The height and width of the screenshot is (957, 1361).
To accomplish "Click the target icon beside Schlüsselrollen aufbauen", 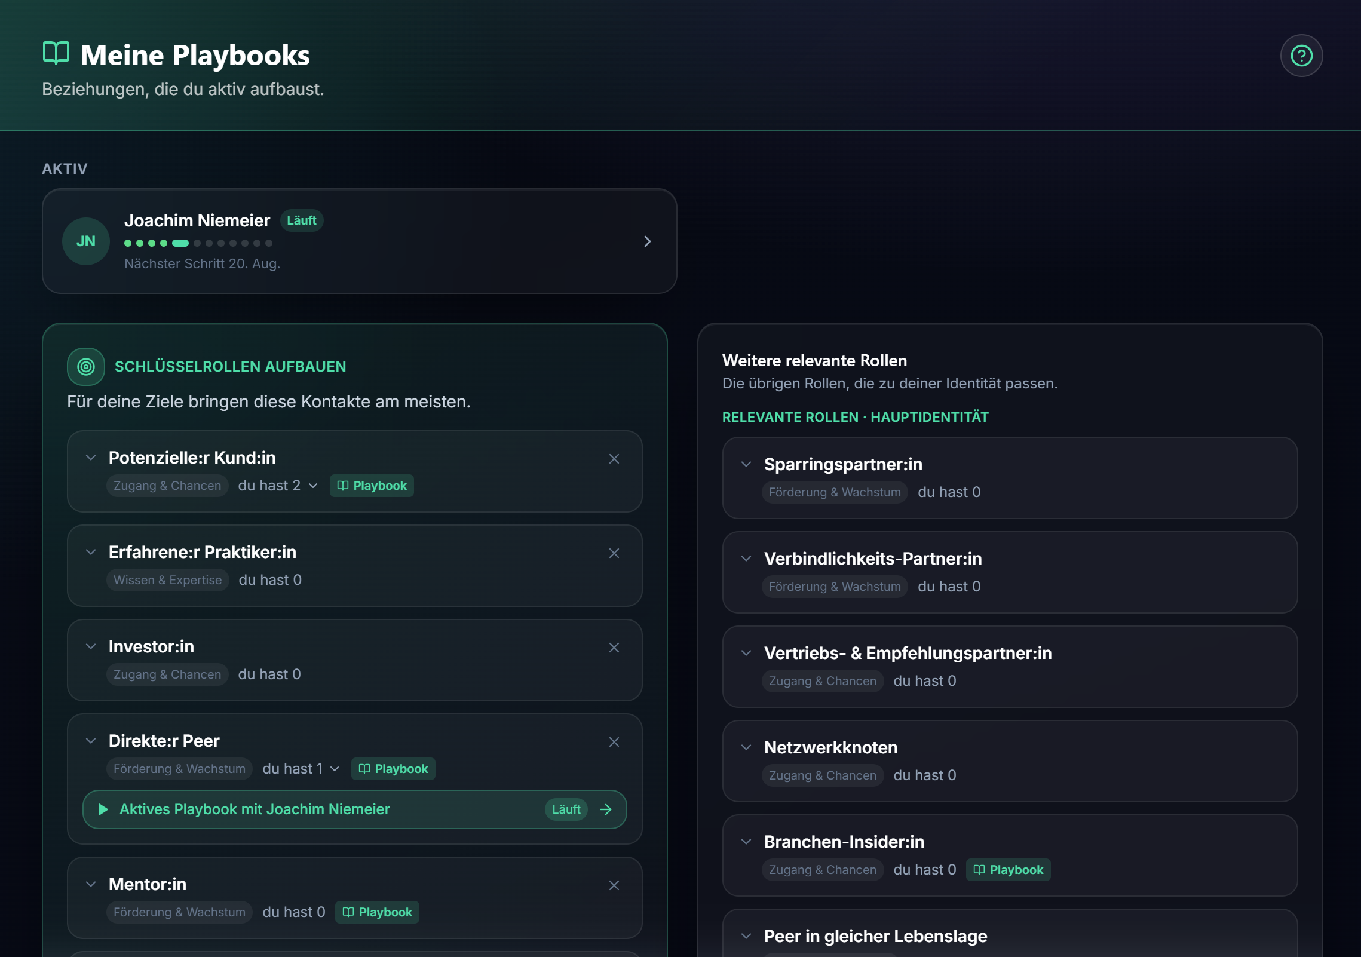I will (x=86, y=367).
